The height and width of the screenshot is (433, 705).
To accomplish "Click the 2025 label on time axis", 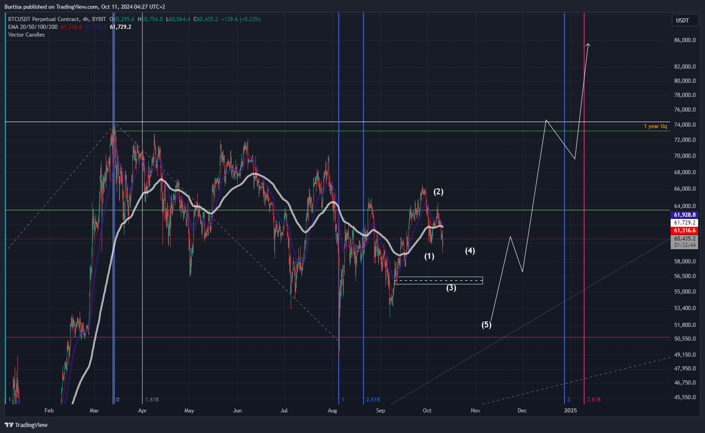I will pyautogui.click(x=570, y=411).
